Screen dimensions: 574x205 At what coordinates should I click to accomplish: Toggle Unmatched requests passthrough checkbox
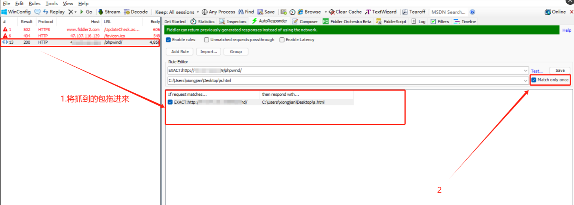coord(207,40)
